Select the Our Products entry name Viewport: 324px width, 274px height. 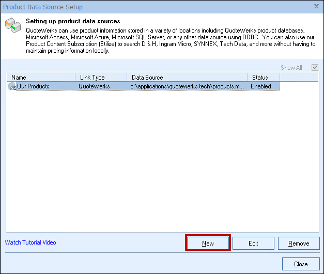[x=33, y=86]
